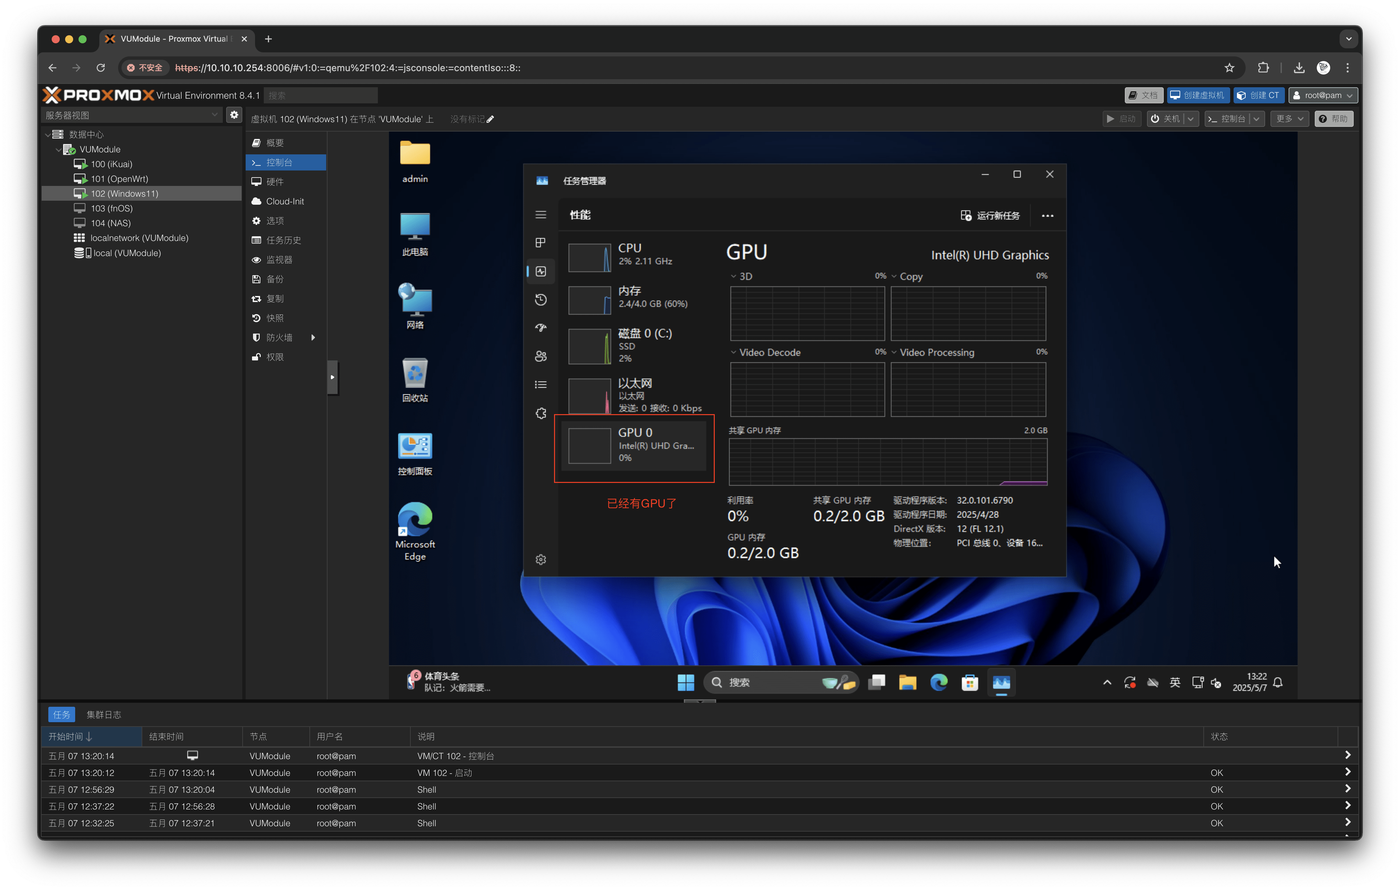Switch to the 集群日志 tab
The height and width of the screenshot is (890, 1400).
pyautogui.click(x=103, y=714)
